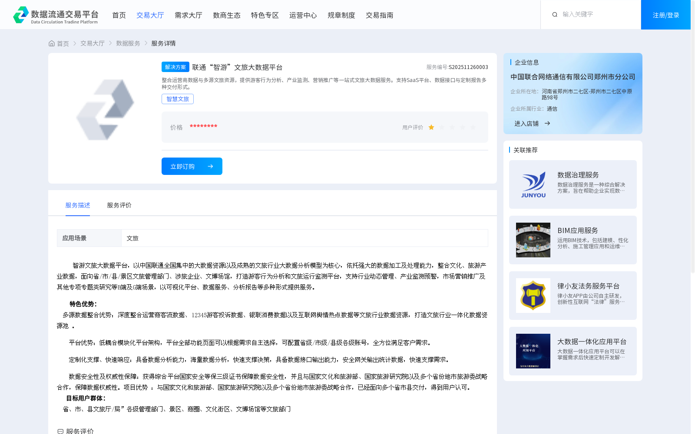Click the arrow next to 进入店铺
This screenshot has height=434, width=695.
click(x=547, y=123)
